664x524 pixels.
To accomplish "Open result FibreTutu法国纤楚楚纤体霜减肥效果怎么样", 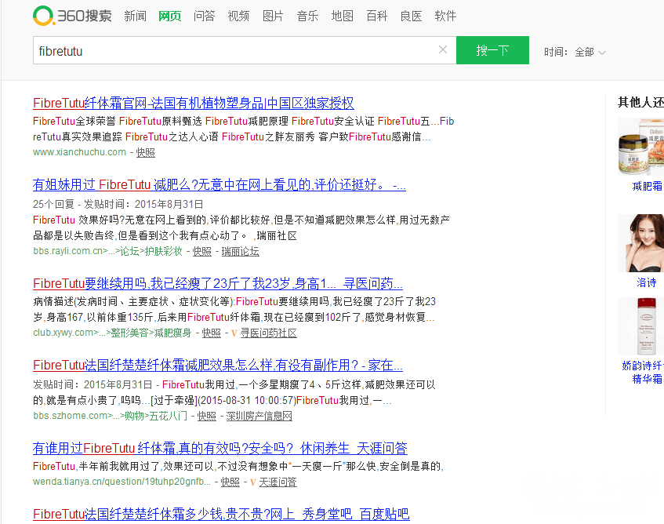I will 218,365.
